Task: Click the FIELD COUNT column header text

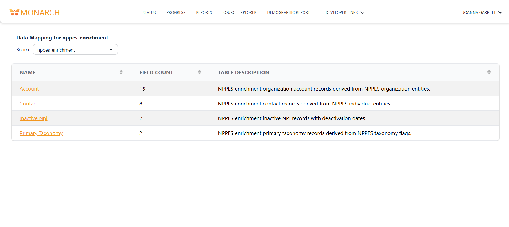Action: [156, 73]
